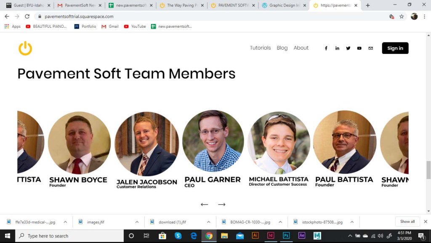Show previous team members with left arrow

(x=205, y=205)
